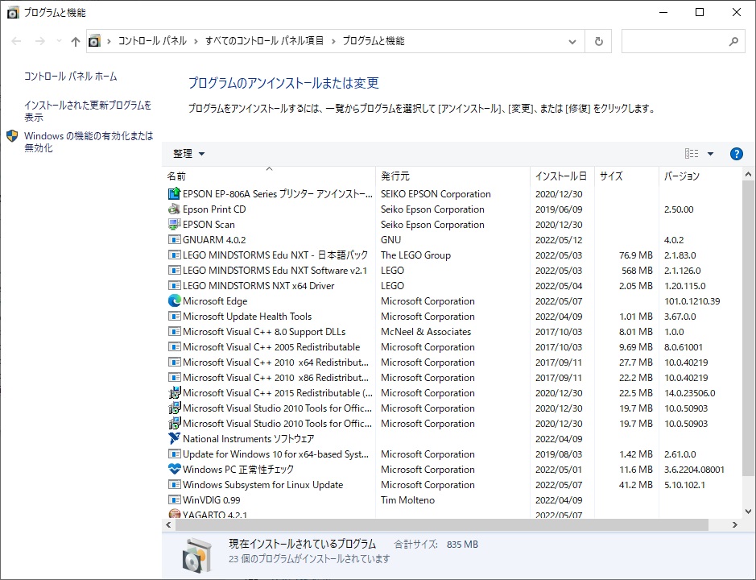Viewport: 756px width, 580px height.
Task: Select Microsoft Visual C++ 8.0 Support DLLs
Action: click(x=264, y=332)
